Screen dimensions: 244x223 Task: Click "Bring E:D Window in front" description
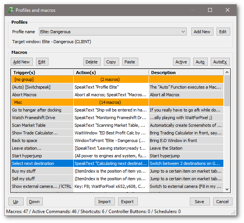point(186,141)
